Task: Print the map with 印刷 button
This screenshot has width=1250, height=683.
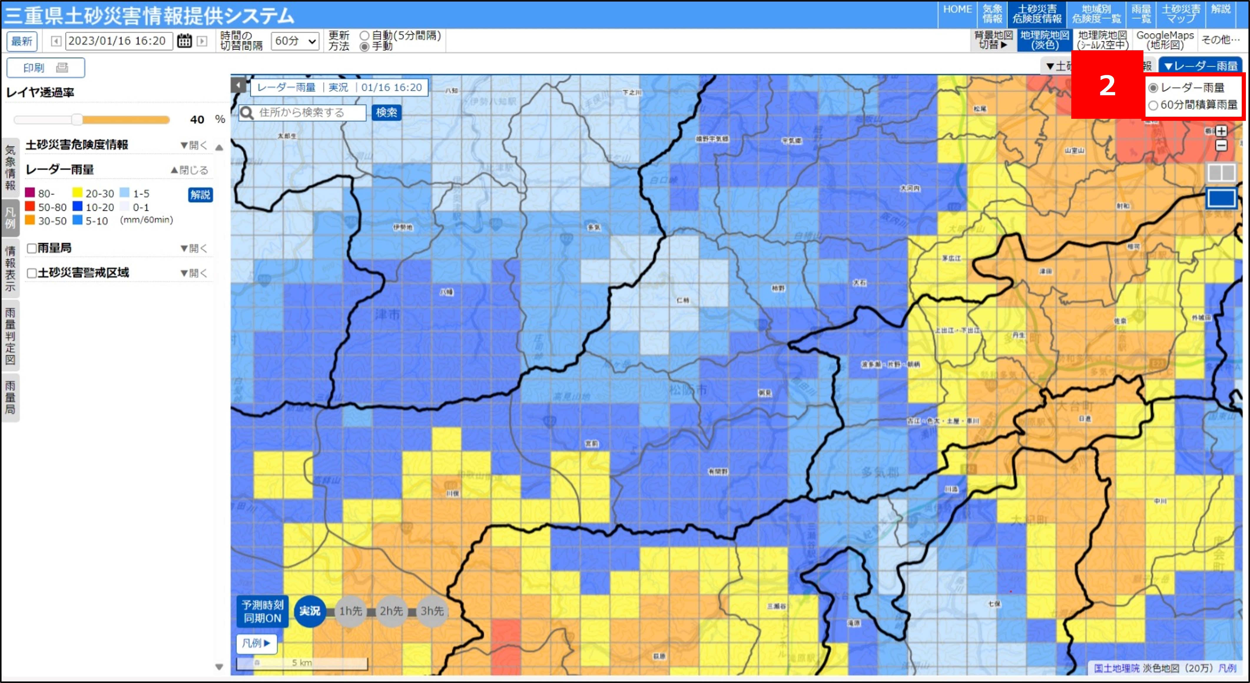Action: 46,68
